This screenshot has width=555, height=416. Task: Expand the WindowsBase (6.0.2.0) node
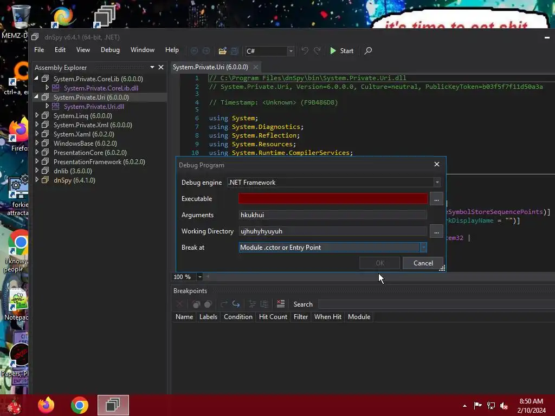(x=36, y=143)
